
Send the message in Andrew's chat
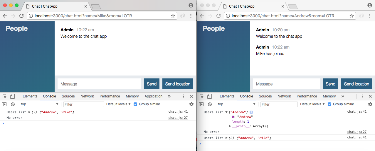pyautogui.click(x=330, y=84)
